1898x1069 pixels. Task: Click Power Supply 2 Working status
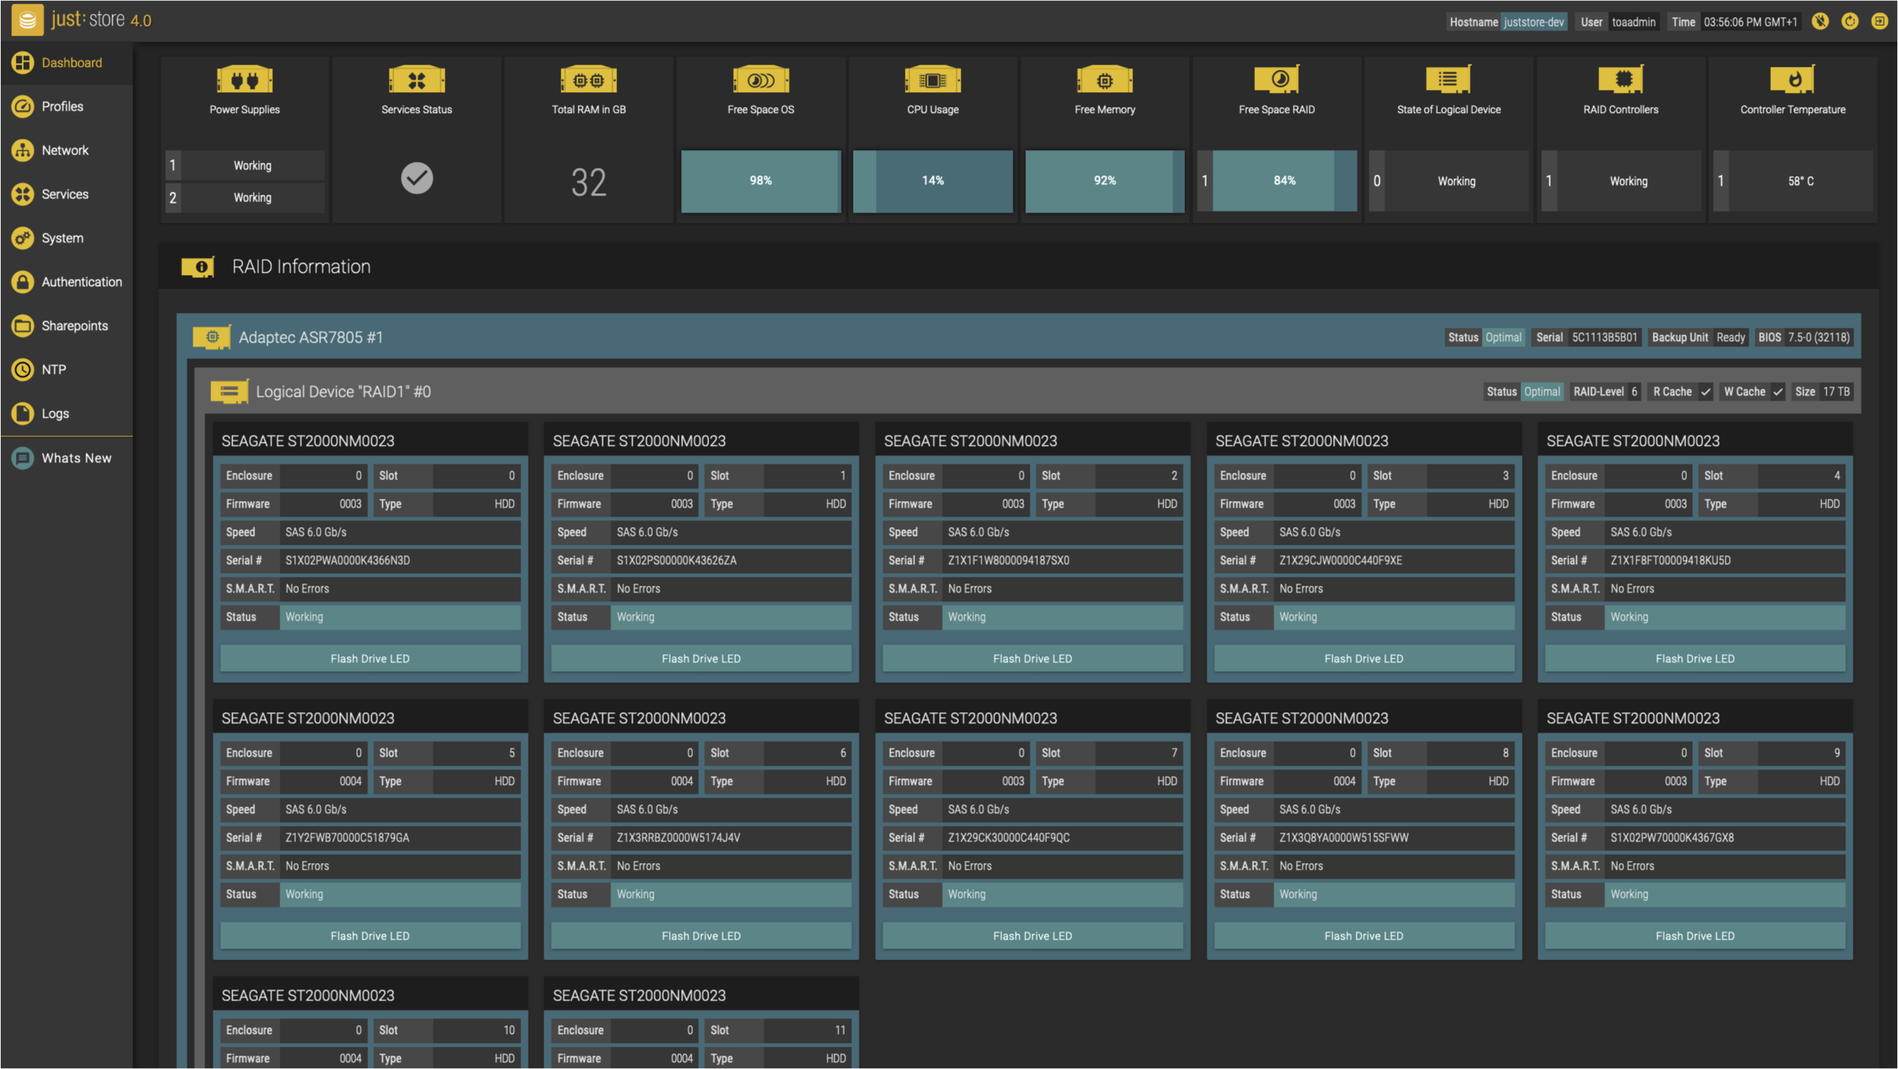tap(252, 198)
